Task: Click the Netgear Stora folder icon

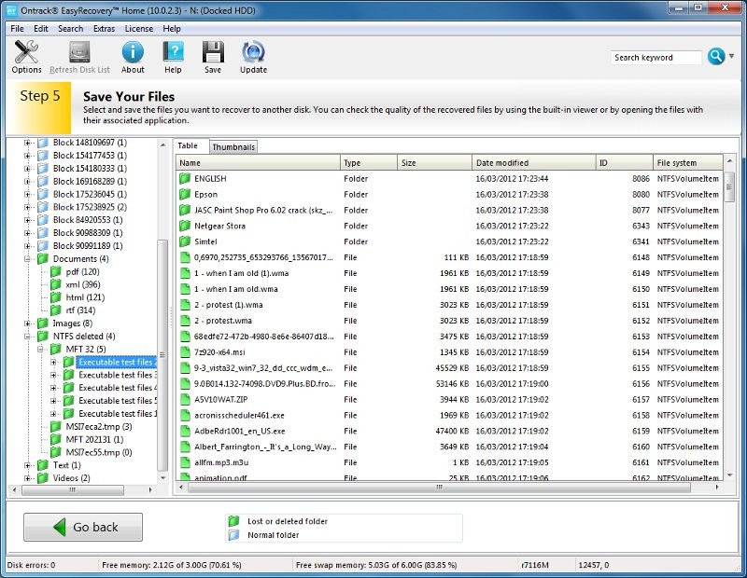Action: click(185, 226)
